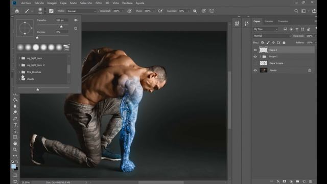The height and width of the screenshot is (184, 327).
Task: Click the light blue foreground color swatch
Action: coord(14,166)
